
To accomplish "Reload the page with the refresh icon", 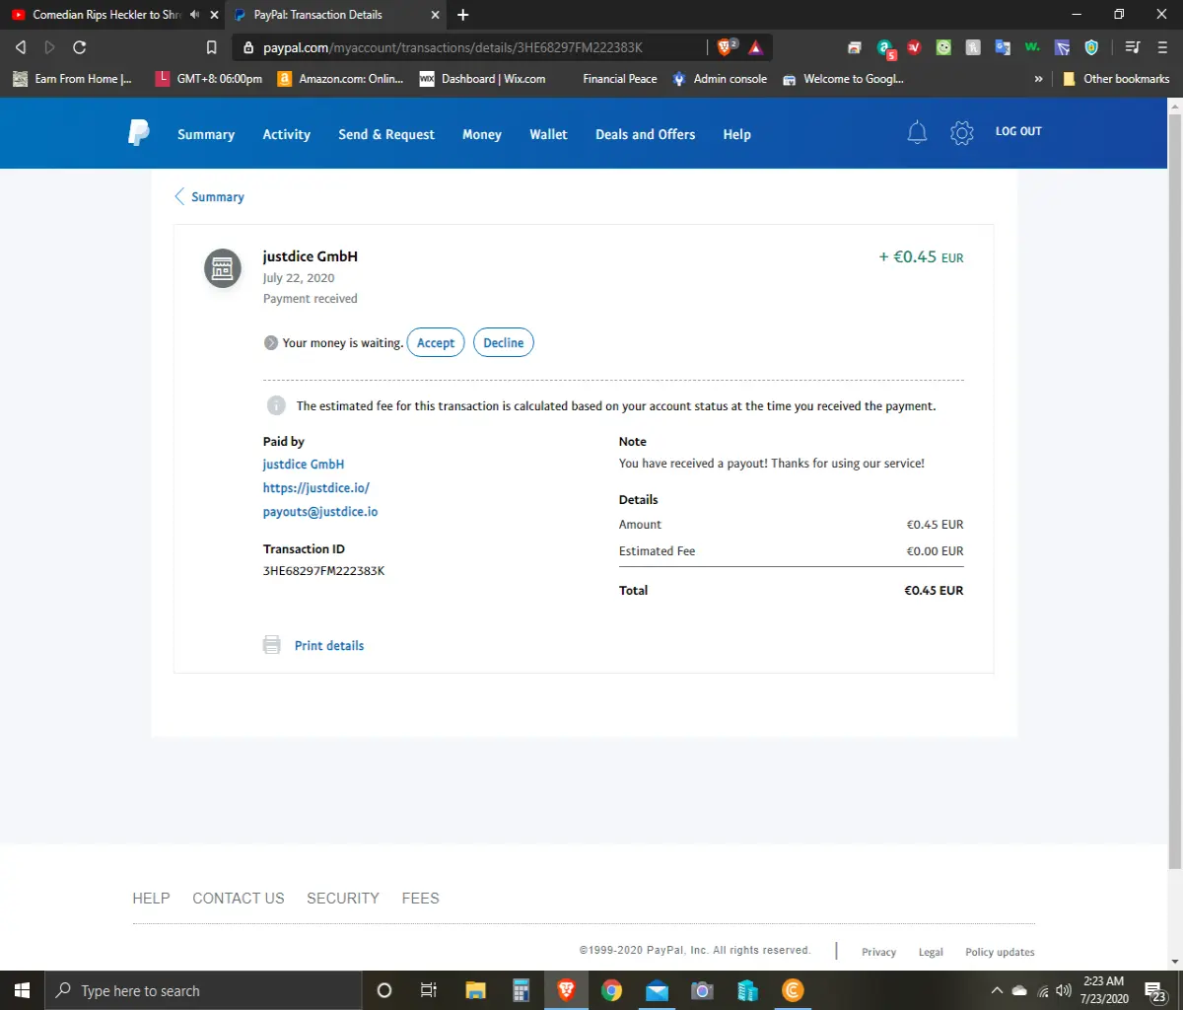I will click(x=80, y=46).
